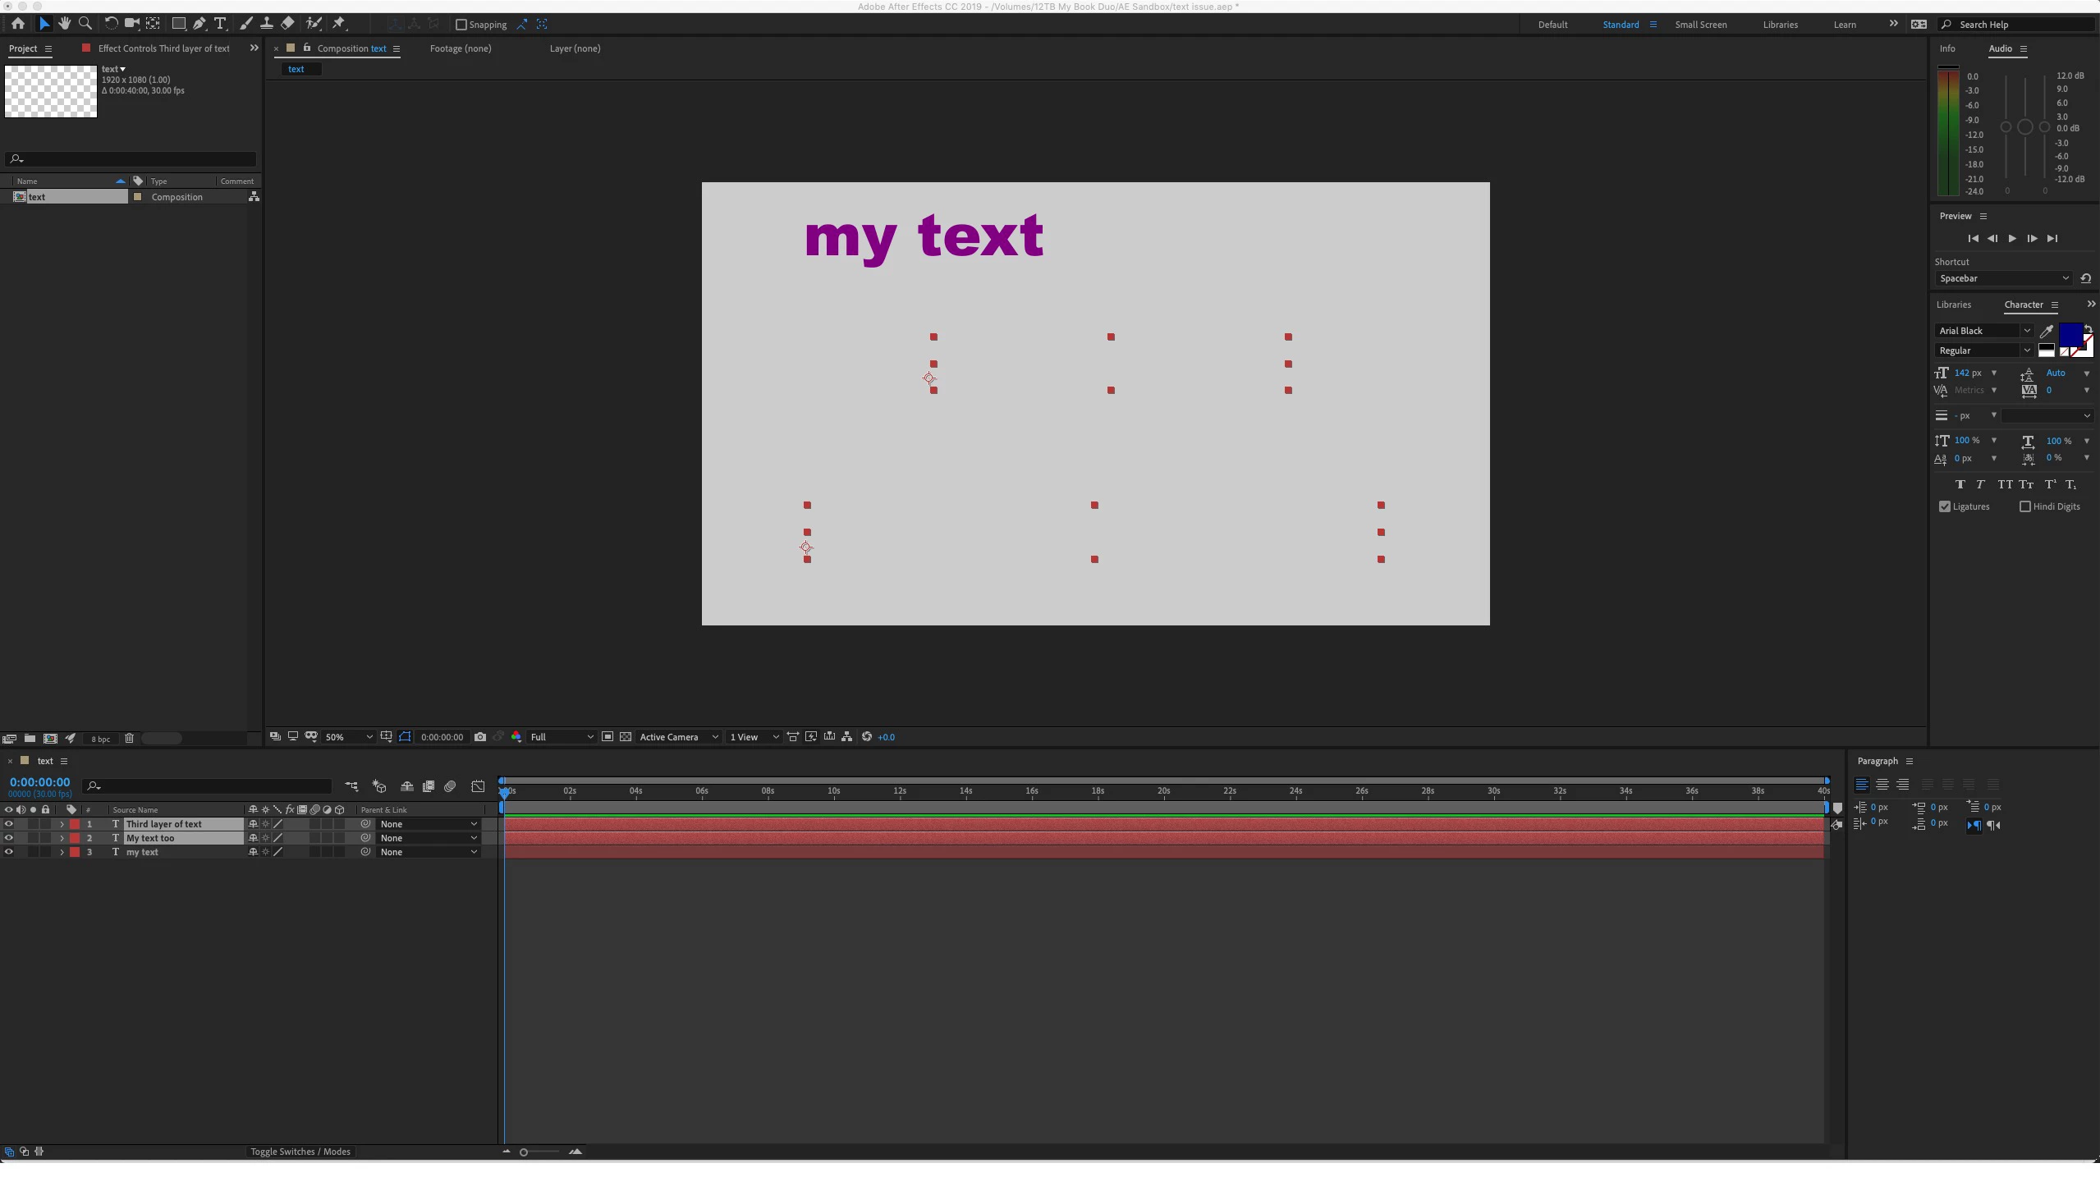Switch to the Info panel tab
This screenshot has height=1177, width=2100.
pyautogui.click(x=1947, y=48)
